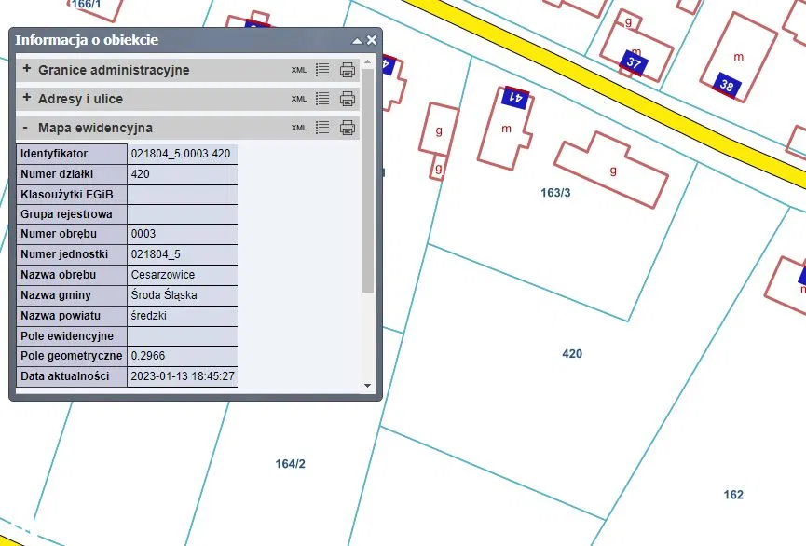This screenshot has height=546, width=806.
Task: Click the address marker number 38
Action: (727, 86)
